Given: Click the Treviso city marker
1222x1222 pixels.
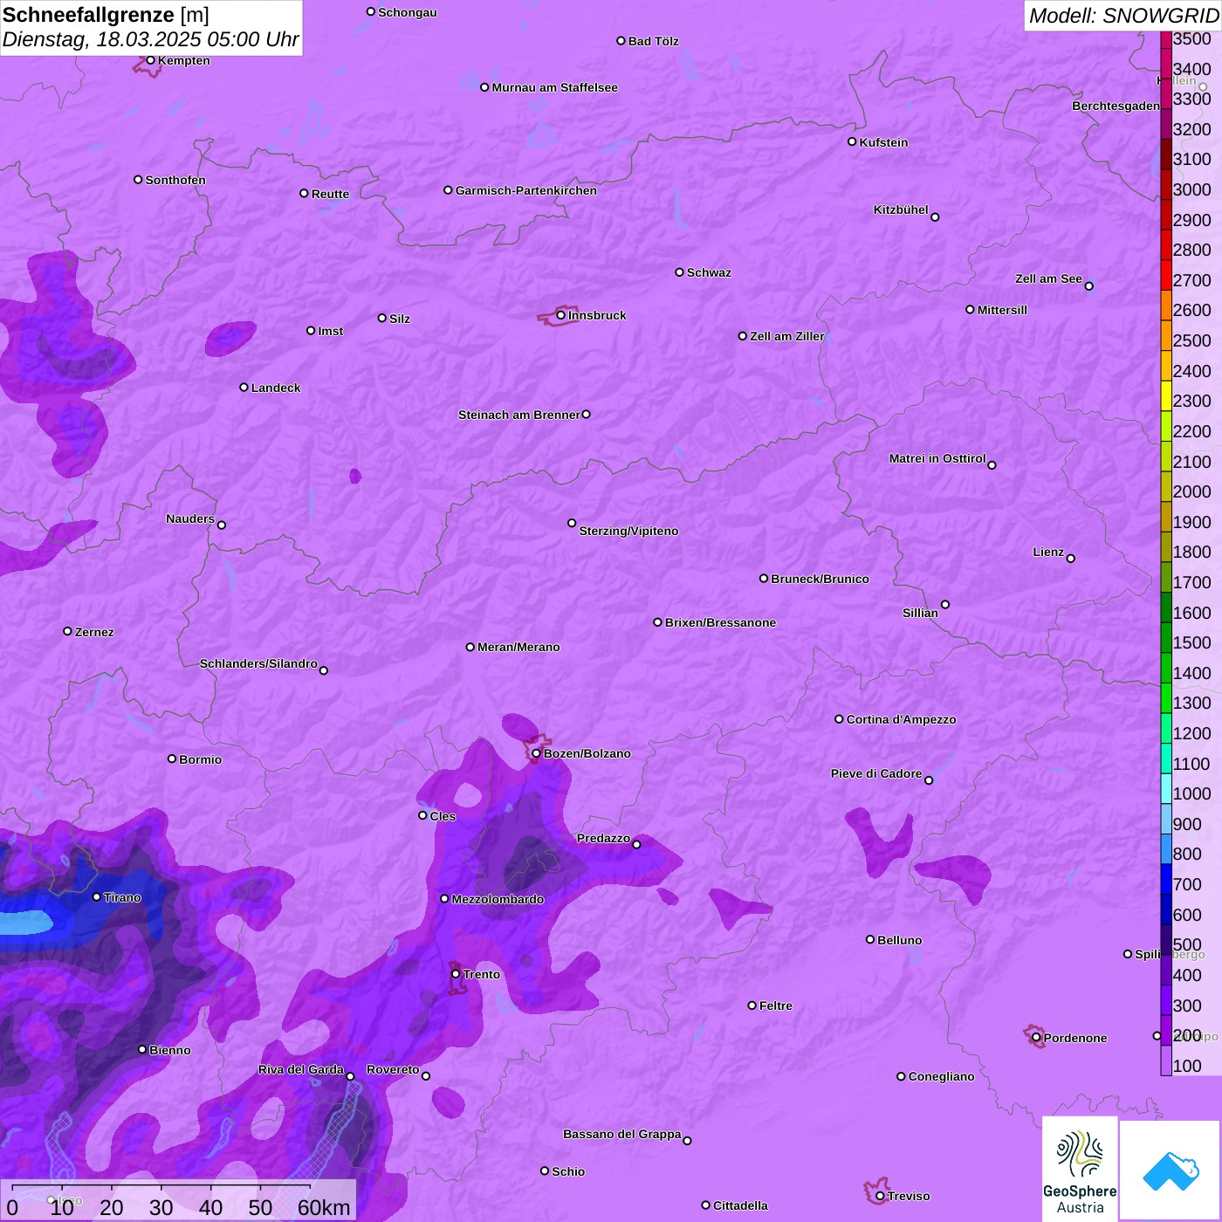Looking at the screenshot, I should coord(880,1196).
